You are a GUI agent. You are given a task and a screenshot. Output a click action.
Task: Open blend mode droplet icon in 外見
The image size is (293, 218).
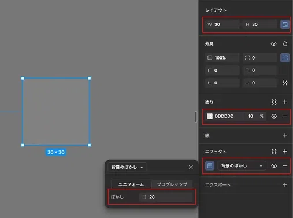pos(285,44)
